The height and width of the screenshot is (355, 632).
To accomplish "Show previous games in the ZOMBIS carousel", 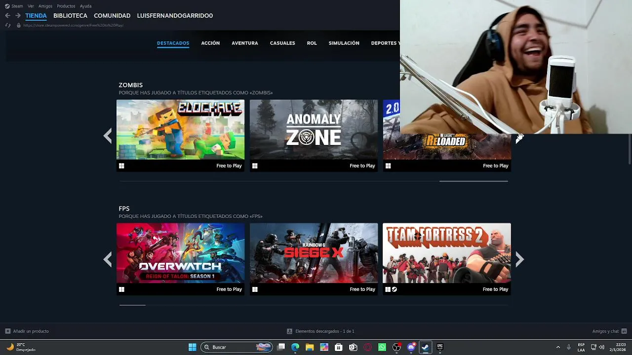I will pos(108,136).
